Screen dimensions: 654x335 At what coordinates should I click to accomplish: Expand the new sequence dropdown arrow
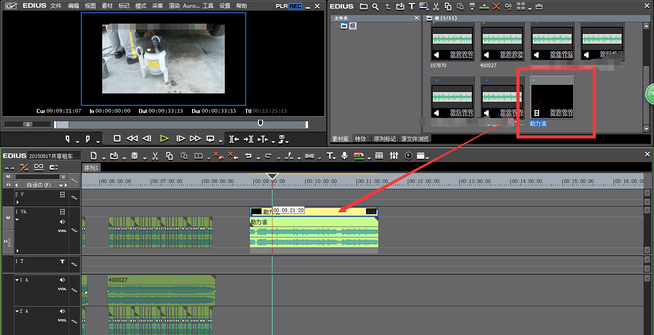point(104,158)
